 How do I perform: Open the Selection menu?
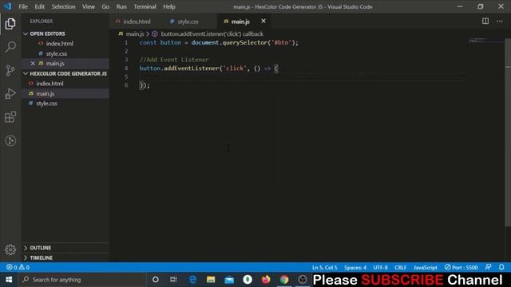coord(63,6)
